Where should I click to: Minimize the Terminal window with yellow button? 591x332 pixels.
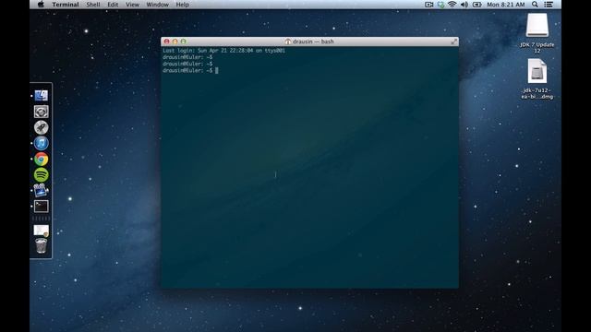(x=175, y=41)
